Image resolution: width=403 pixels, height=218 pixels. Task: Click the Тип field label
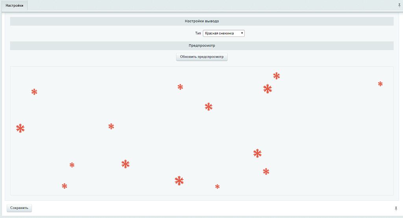point(198,33)
